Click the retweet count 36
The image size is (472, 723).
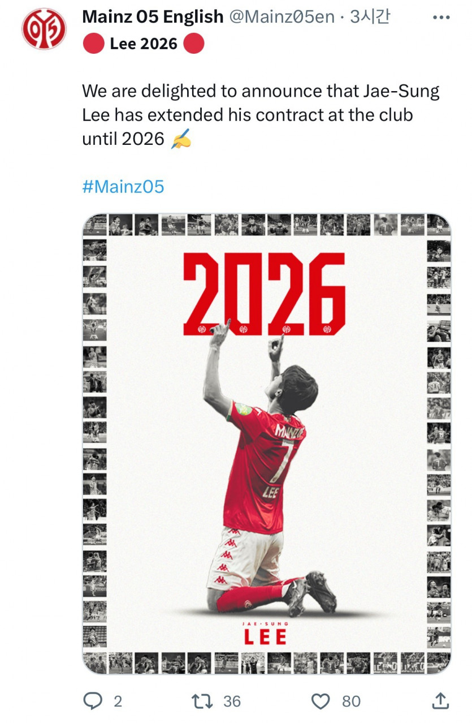pos(232,702)
